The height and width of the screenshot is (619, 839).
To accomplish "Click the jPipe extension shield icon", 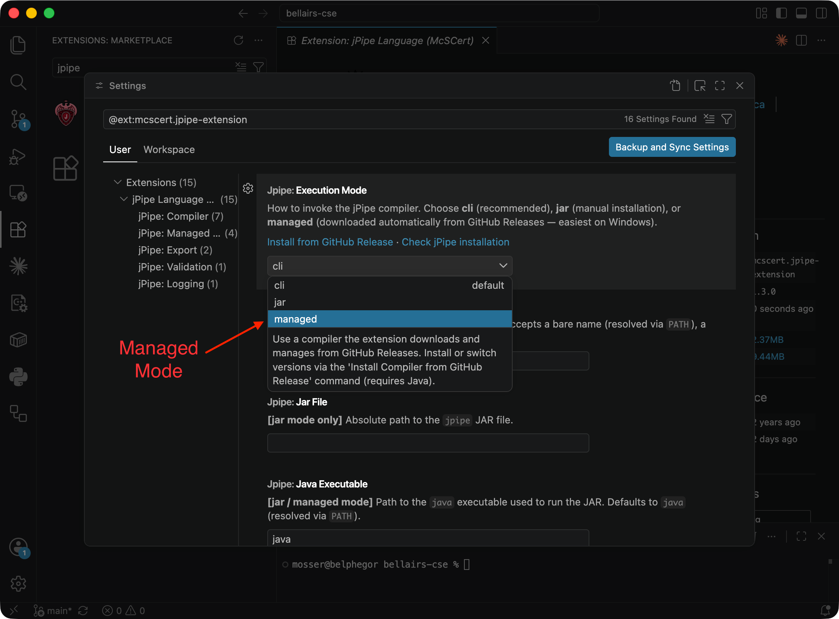I will (66, 113).
